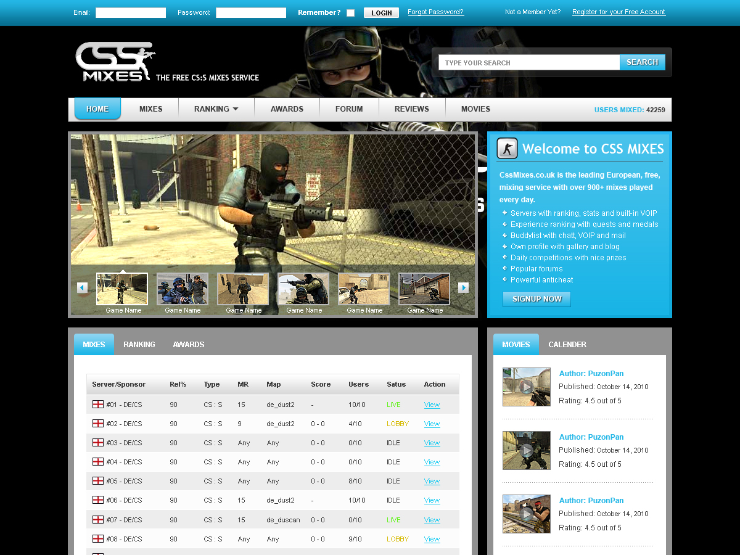
Task: Select the fourth carousel game thumbnail
Action: click(303, 289)
